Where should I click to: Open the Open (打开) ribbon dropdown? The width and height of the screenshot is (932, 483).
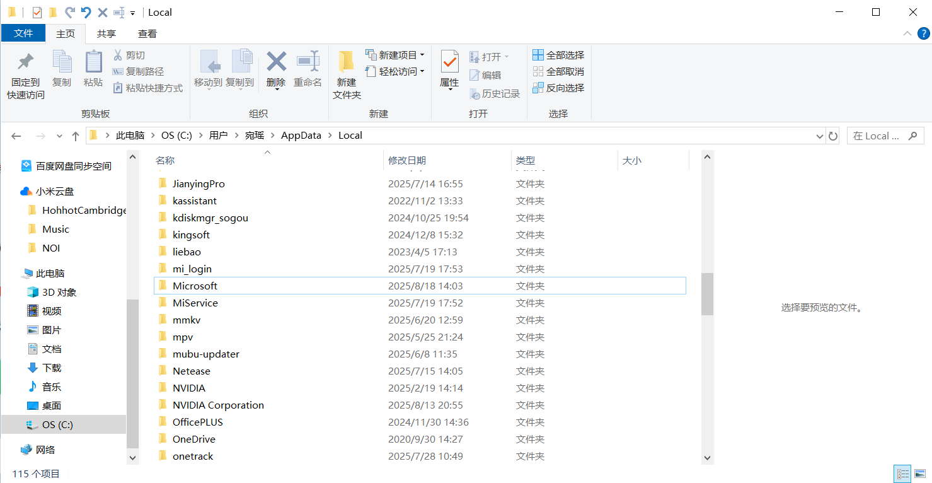(x=489, y=57)
